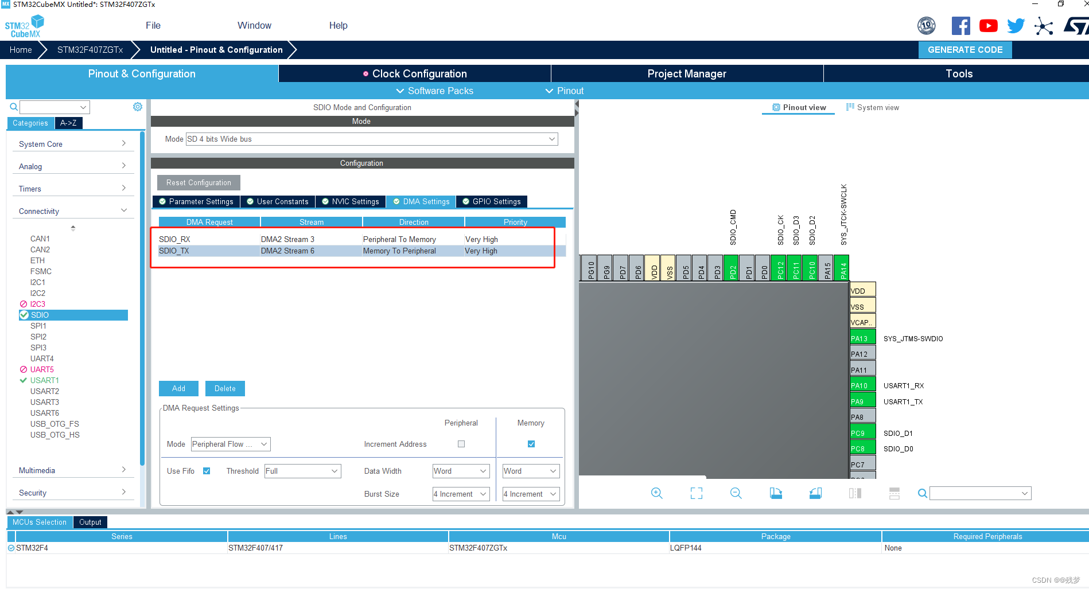Go to Home breadcrumb
Viewport: 1089px width, 589px height.
pos(21,50)
